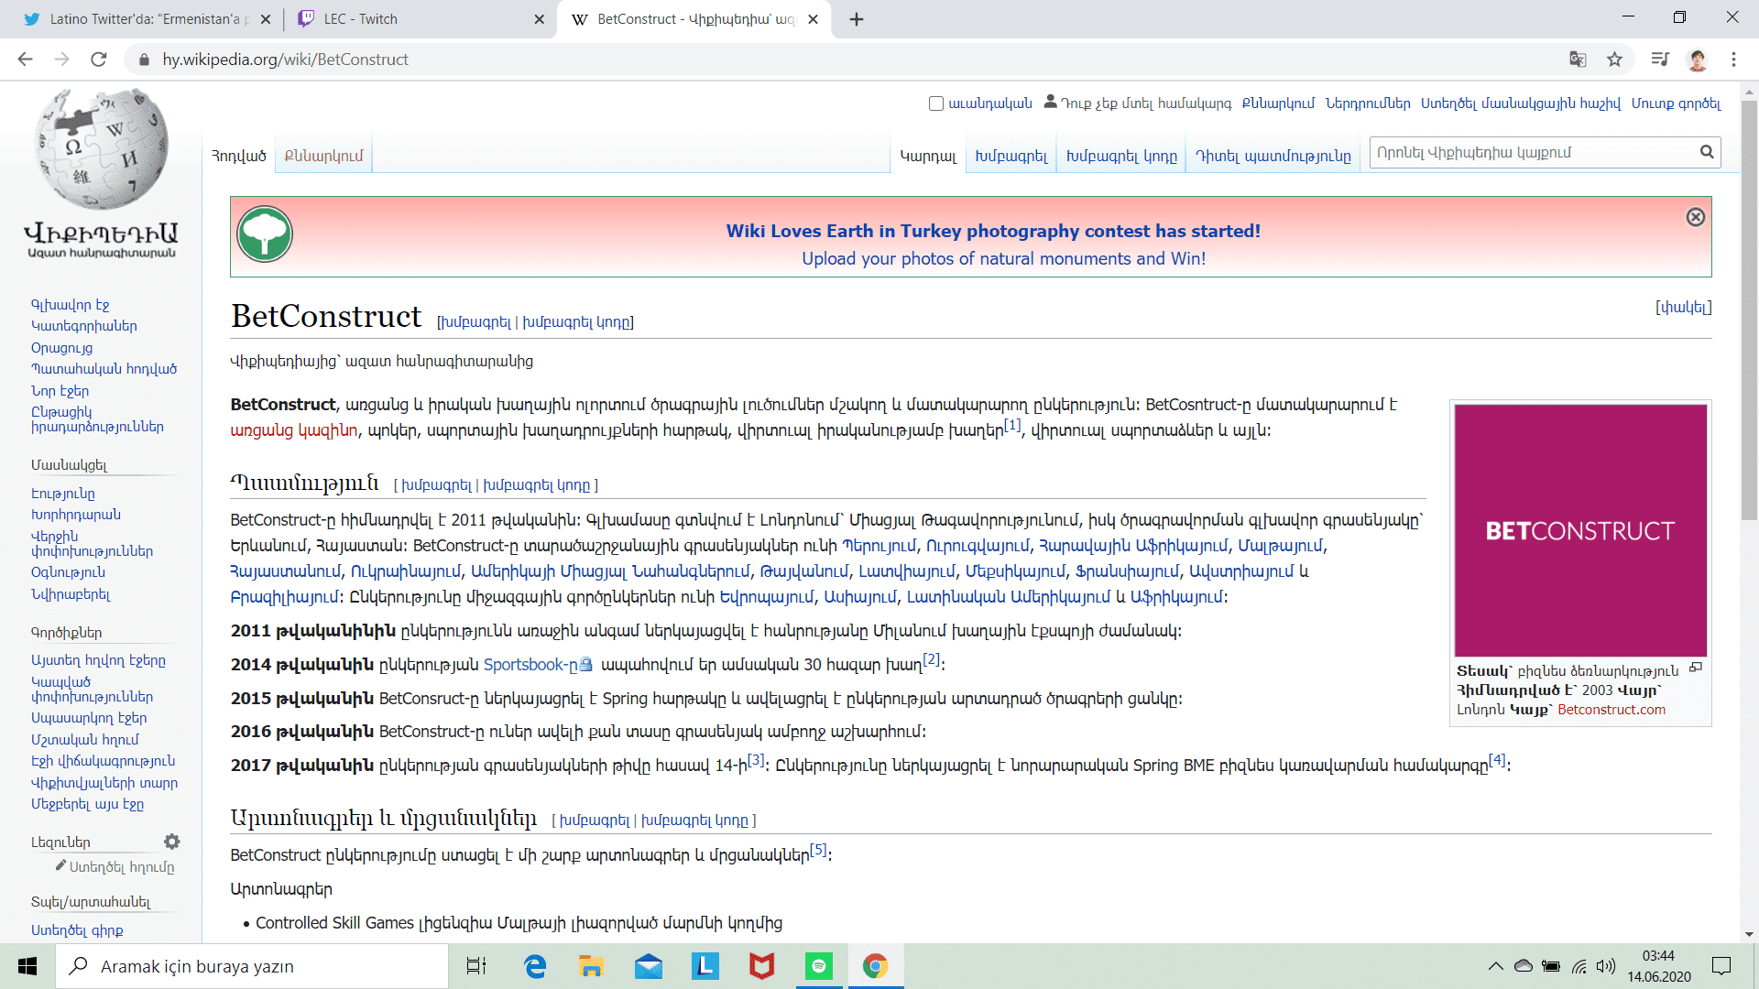Screen dimensions: 1759x989
Task: Open the Chrome profile avatar
Action: tap(1698, 60)
